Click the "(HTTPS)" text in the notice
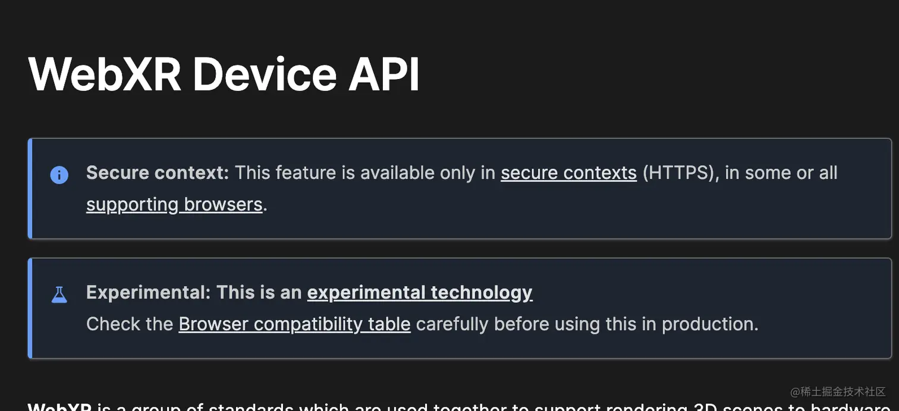 676,173
